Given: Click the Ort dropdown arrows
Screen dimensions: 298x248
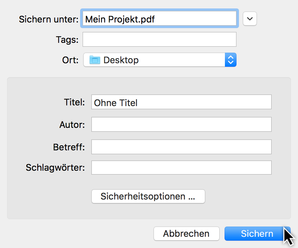Looking at the screenshot, I should click(231, 60).
